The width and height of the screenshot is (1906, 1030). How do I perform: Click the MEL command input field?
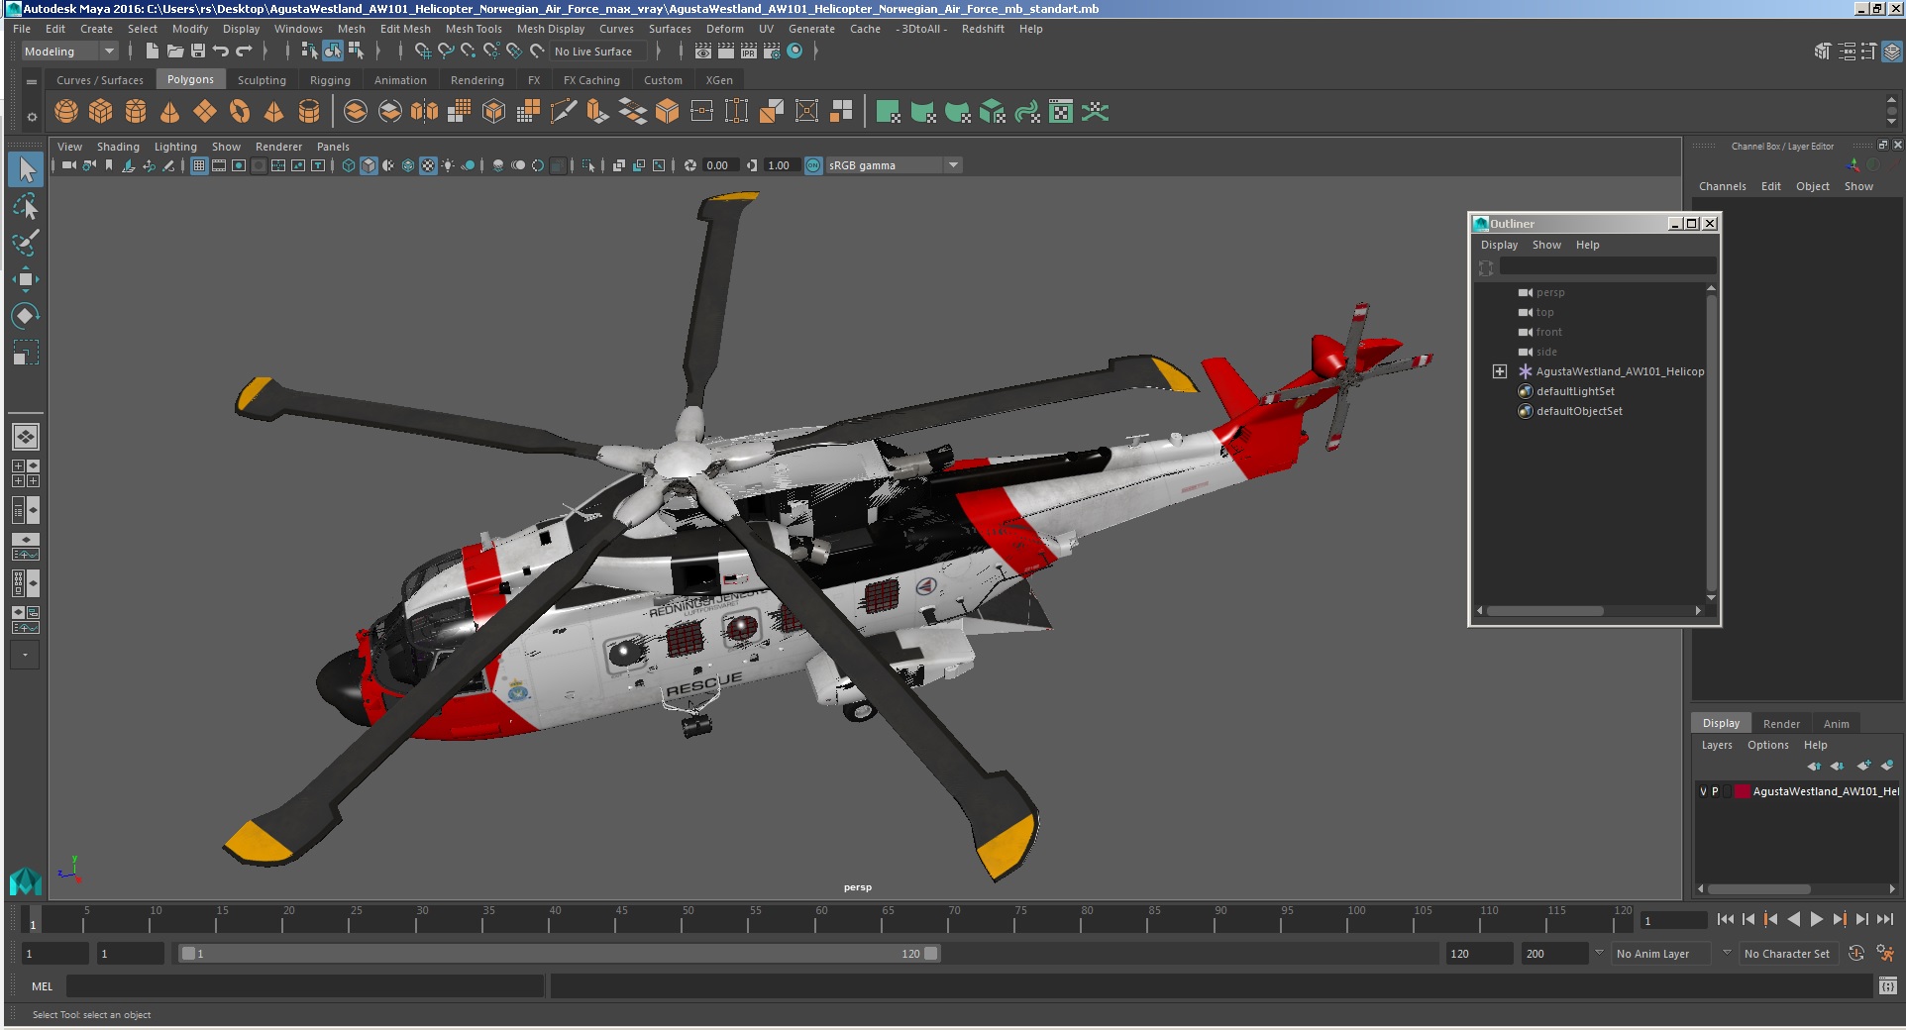click(x=305, y=986)
